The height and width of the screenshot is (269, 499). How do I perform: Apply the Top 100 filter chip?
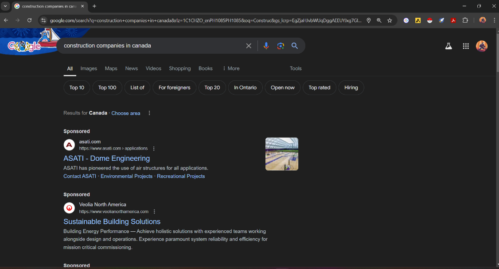point(107,87)
